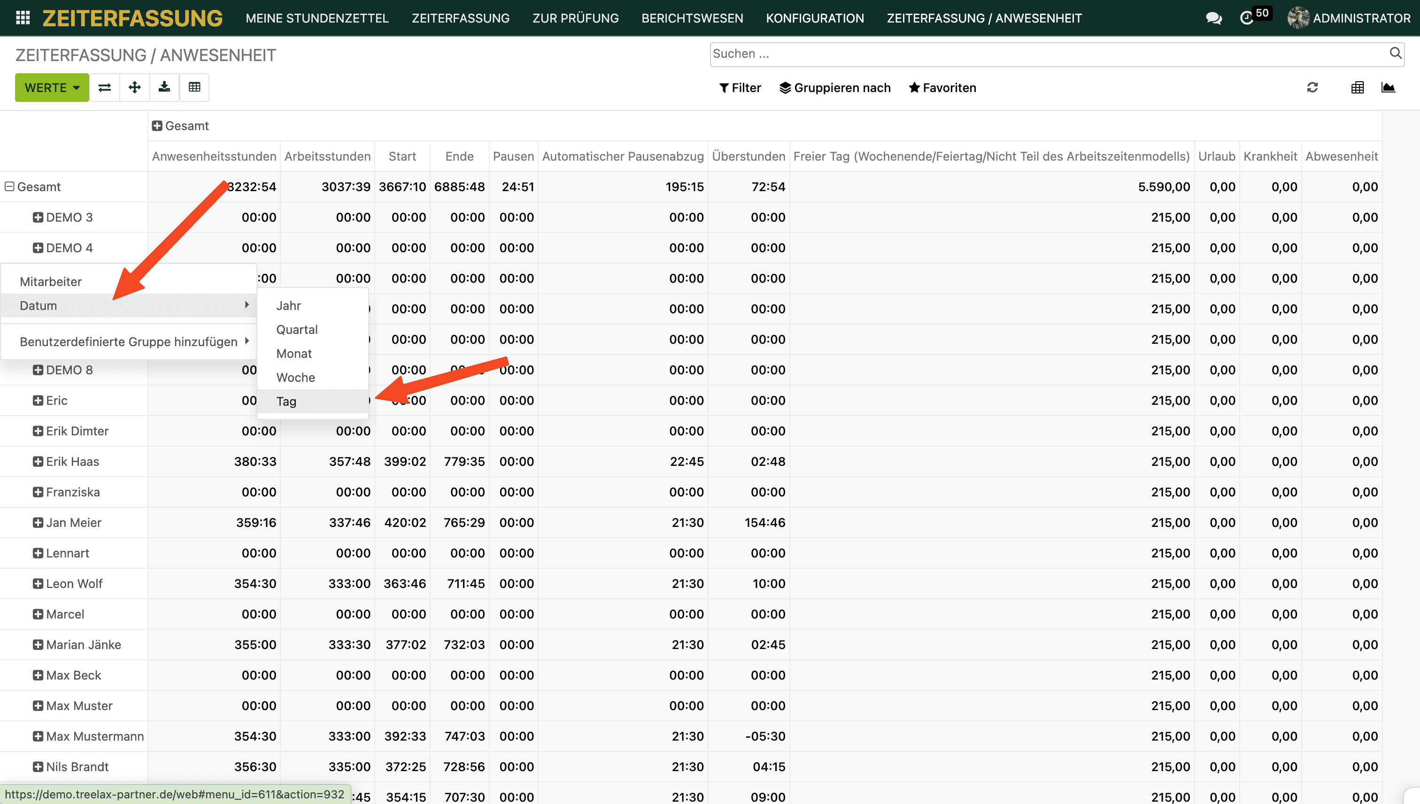Open the apps grid menu icon
Image resolution: width=1420 pixels, height=804 pixels.
[23, 18]
